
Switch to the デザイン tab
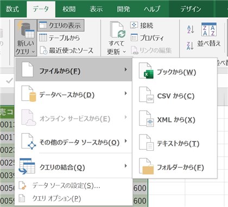[191, 9]
